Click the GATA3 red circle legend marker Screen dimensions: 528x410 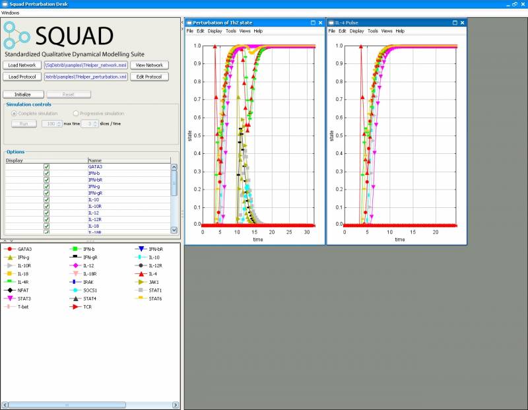pos(10,249)
